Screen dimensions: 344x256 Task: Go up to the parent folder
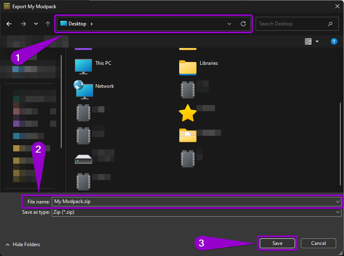(x=47, y=23)
